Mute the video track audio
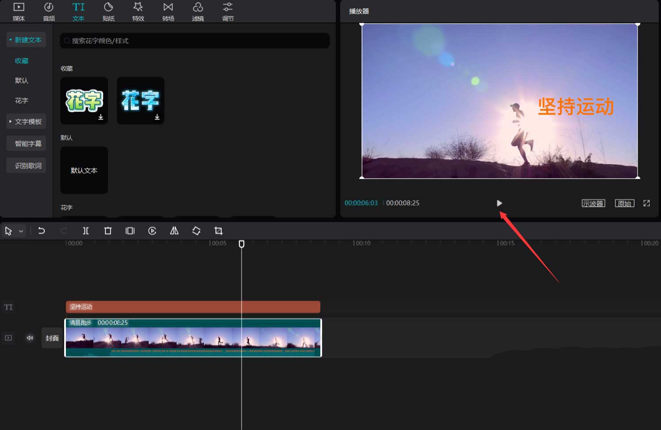 (30, 338)
